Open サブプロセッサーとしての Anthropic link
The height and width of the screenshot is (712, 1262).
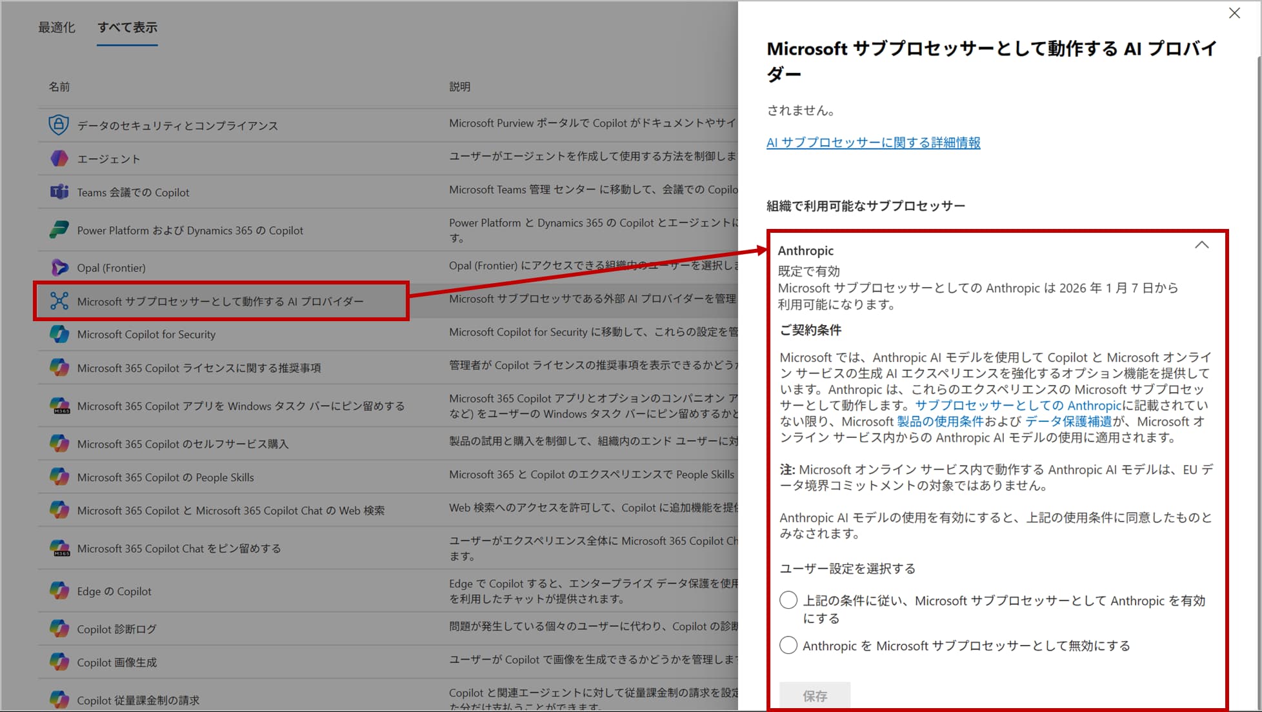pyautogui.click(x=1017, y=406)
